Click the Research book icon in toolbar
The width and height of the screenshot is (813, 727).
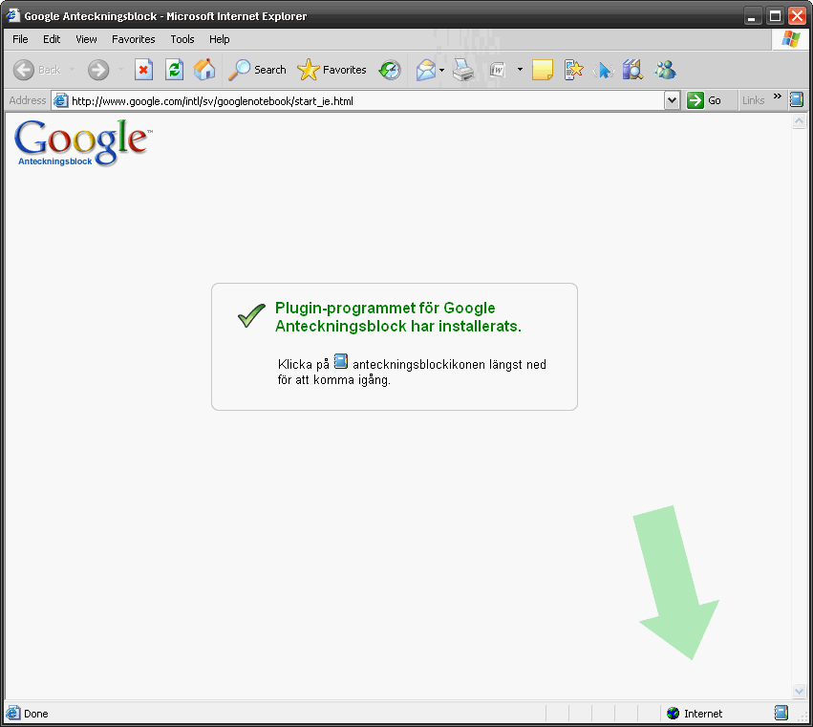(632, 70)
